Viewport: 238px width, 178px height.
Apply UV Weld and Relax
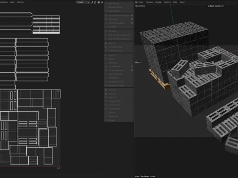[x=118, y=23]
